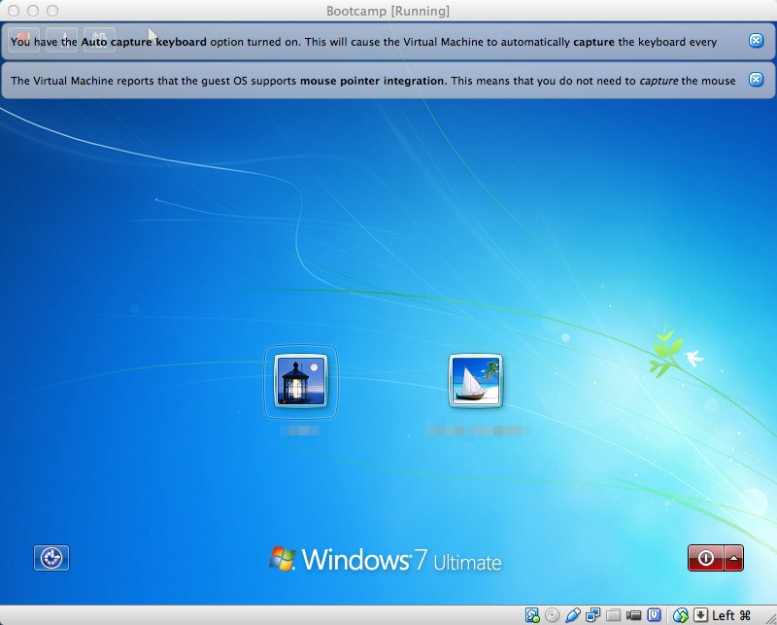Minimize the Bootcamp VM window
777x625 pixels.
point(33,11)
